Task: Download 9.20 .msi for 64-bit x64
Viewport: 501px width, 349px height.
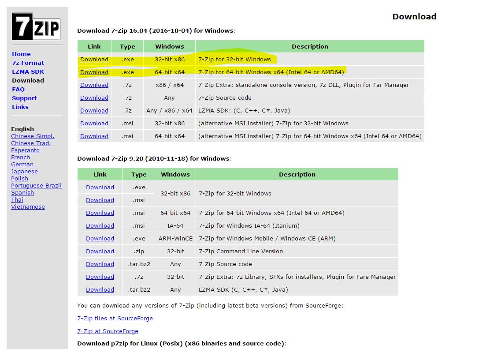Action: (100, 213)
